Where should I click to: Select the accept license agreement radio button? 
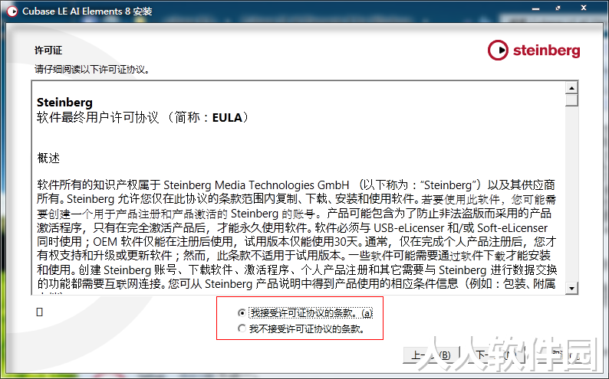coord(242,312)
